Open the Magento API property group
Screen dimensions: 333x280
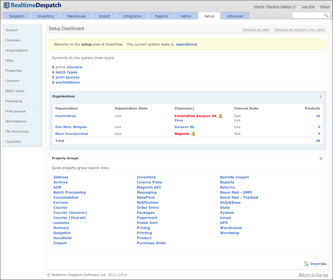click(x=149, y=187)
